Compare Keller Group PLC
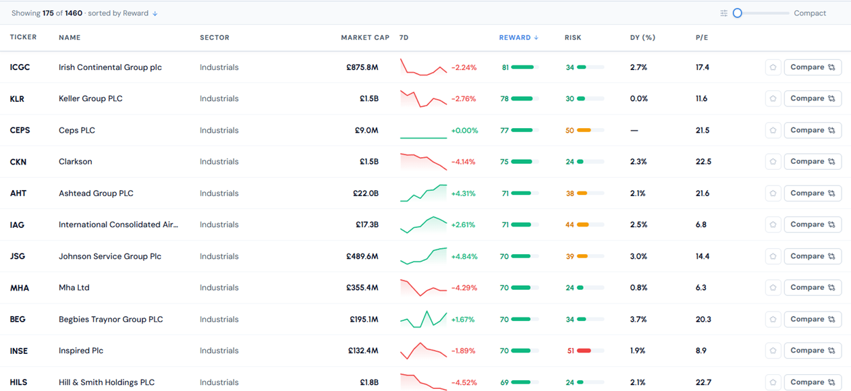Viewport: 851px width, 391px height. [813, 98]
